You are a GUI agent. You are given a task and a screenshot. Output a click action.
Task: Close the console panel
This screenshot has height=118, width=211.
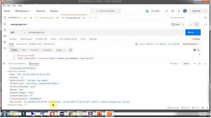[205, 64]
